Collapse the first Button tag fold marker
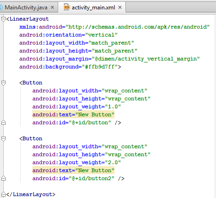The height and width of the screenshot is (198, 216). (3, 83)
